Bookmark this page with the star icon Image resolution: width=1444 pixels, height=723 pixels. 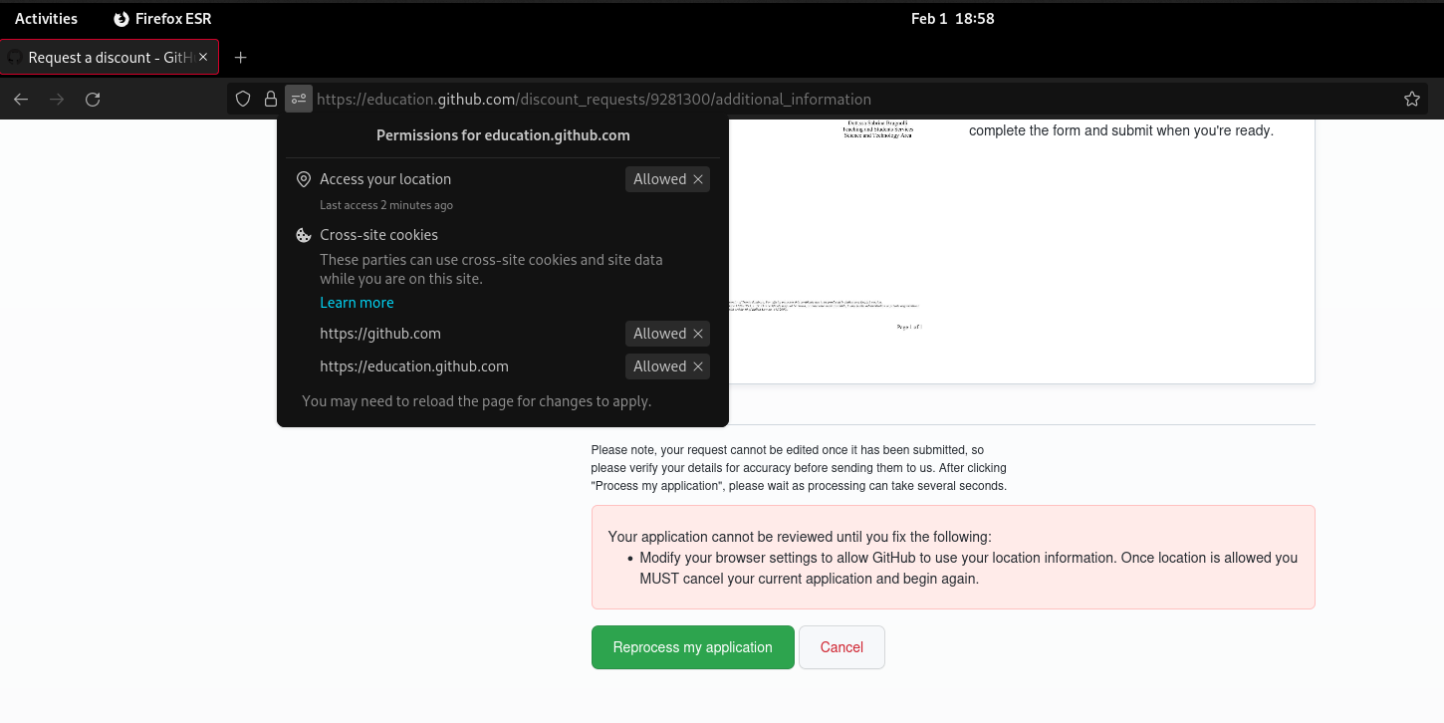point(1411,100)
